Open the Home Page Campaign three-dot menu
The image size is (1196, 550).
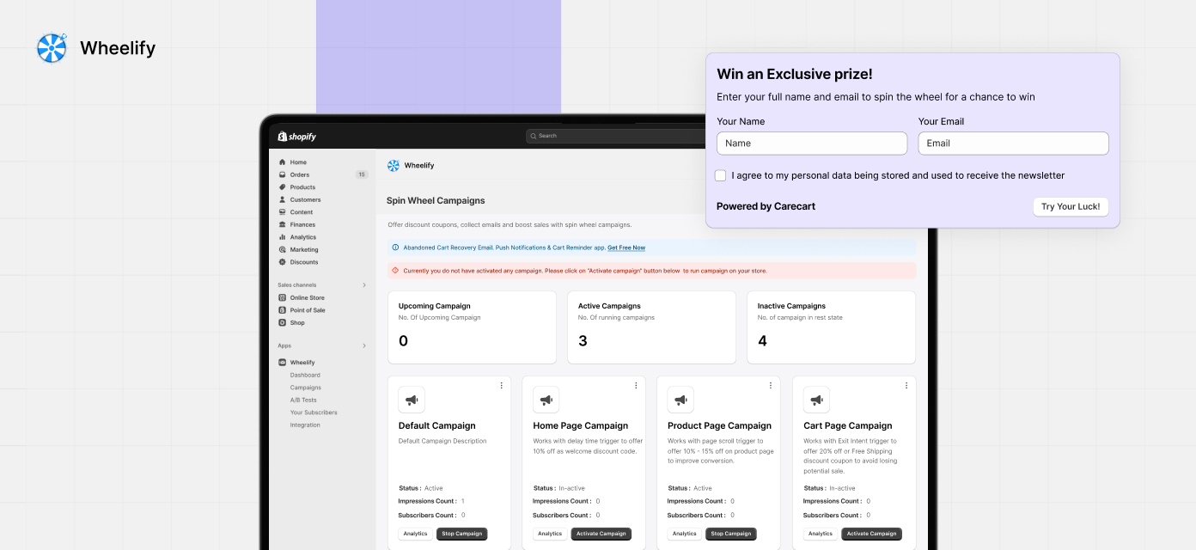636,386
